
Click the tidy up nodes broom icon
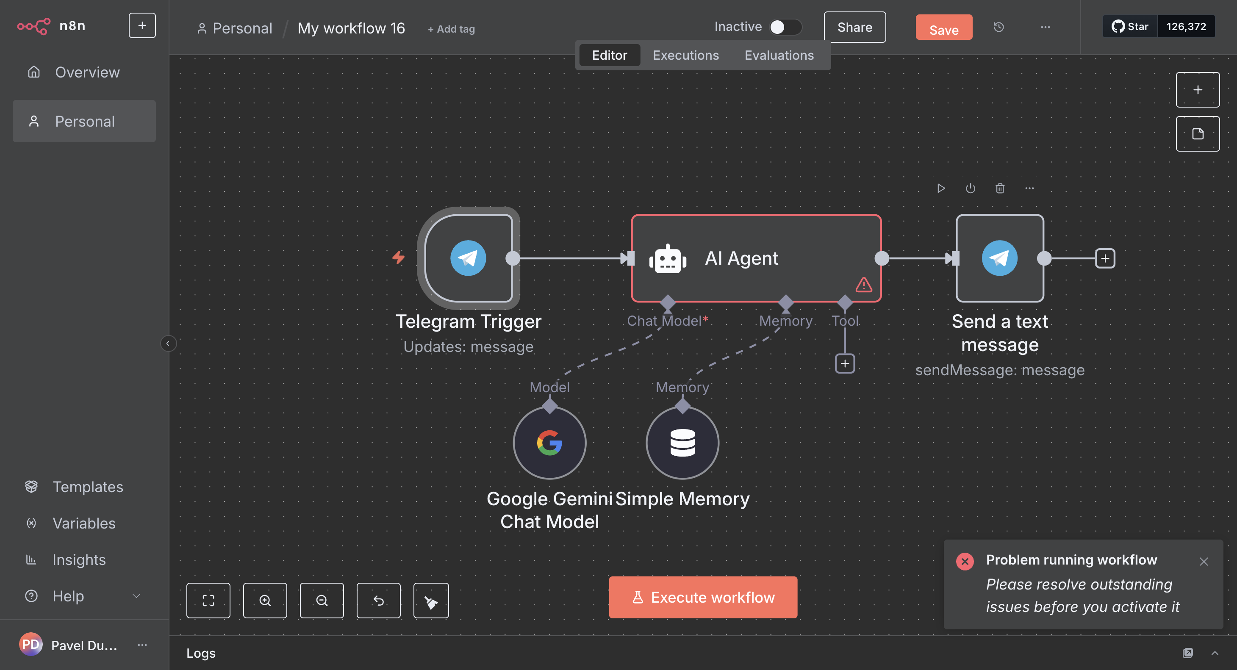[x=431, y=601]
